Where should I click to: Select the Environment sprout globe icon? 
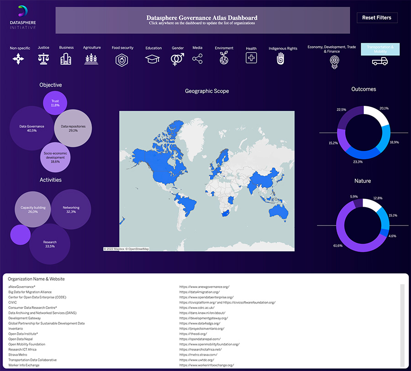(224, 57)
